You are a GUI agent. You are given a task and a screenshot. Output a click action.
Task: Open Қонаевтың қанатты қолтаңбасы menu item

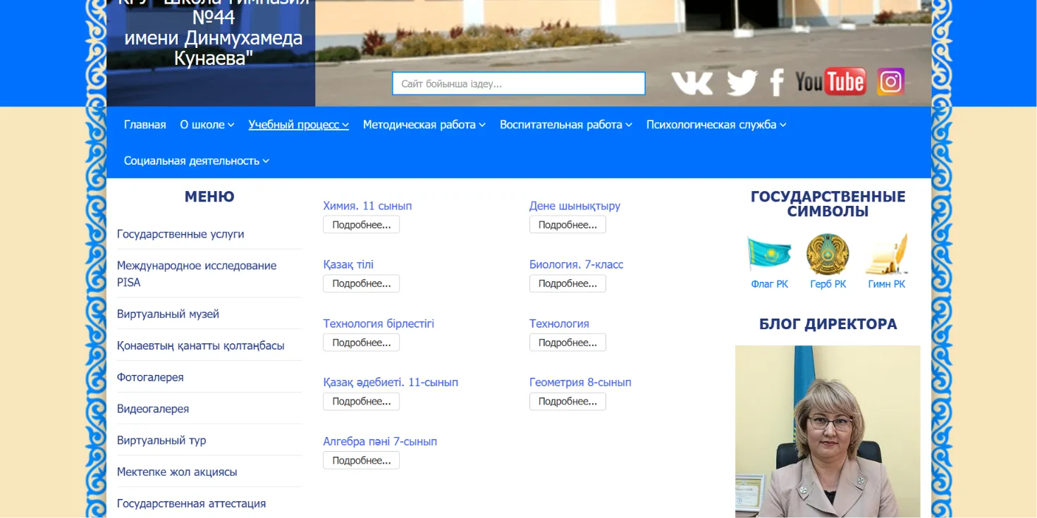[x=201, y=345]
